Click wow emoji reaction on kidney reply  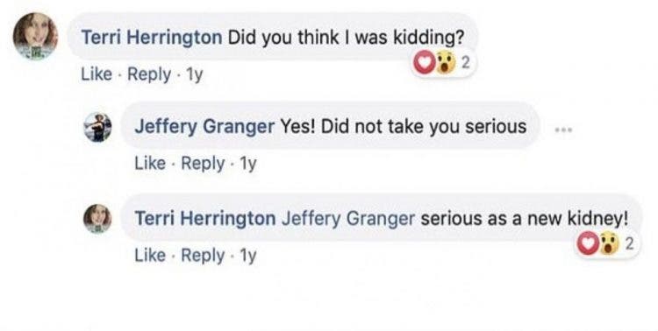609,243
